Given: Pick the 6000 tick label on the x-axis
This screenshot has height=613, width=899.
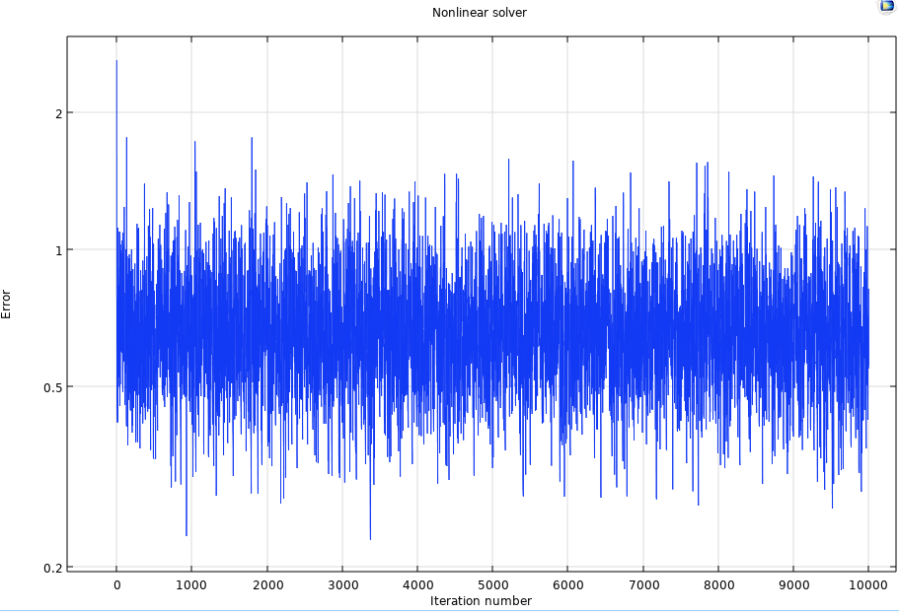Looking at the screenshot, I should (x=567, y=585).
